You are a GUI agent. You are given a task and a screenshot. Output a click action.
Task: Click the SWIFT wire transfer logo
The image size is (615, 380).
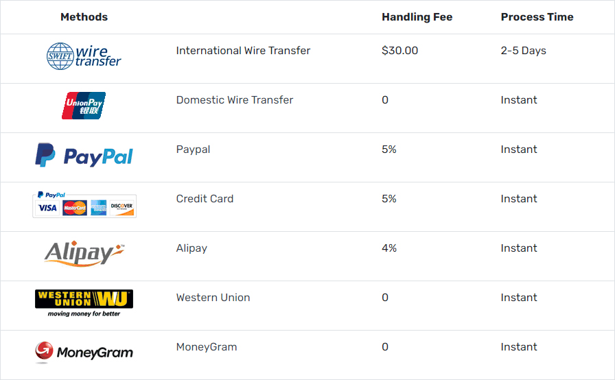84,56
